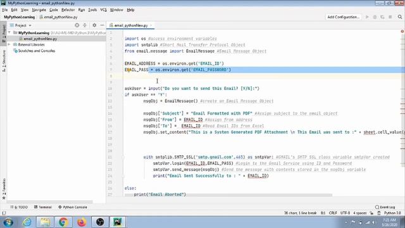Open the Help menu
The width and height of the screenshot is (405, 228).
click(130, 10)
